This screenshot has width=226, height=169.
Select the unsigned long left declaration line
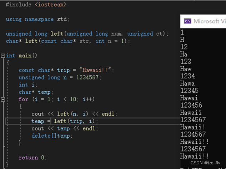pos(87,34)
